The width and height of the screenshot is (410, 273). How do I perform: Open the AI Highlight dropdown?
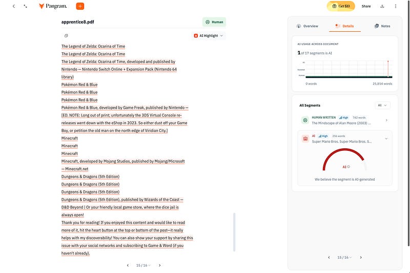point(209,35)
